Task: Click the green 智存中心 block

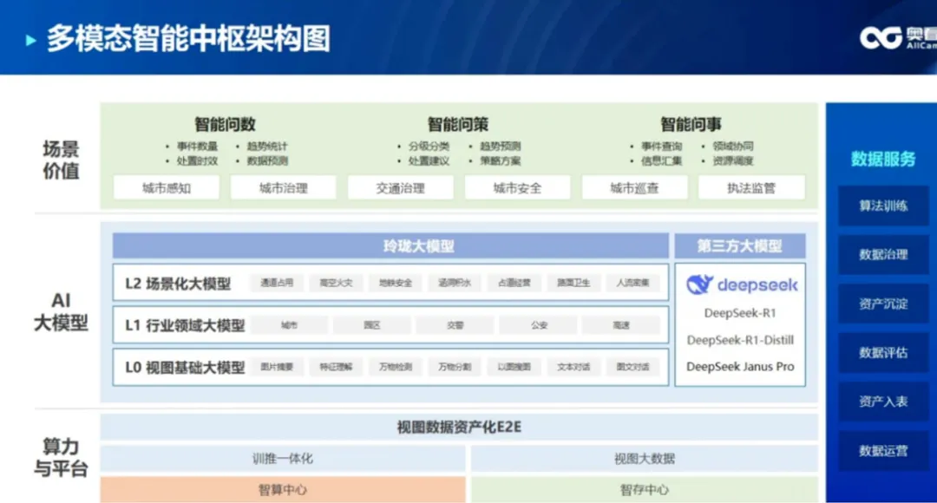Action: 644,489
